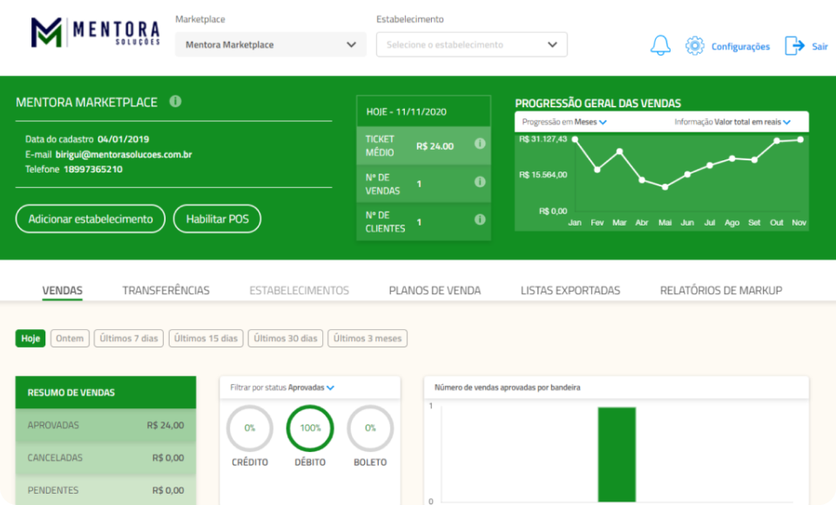The height and width of the screenshot is (505, 836).
Task: Select Últimos 7 dias filter
Action: 129,339
